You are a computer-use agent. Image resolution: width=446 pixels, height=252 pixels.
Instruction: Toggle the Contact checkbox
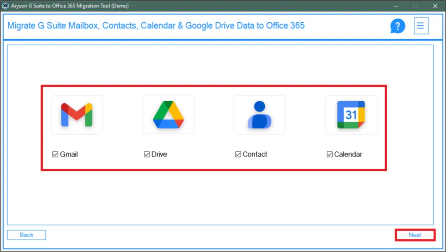tap(238, 154)
